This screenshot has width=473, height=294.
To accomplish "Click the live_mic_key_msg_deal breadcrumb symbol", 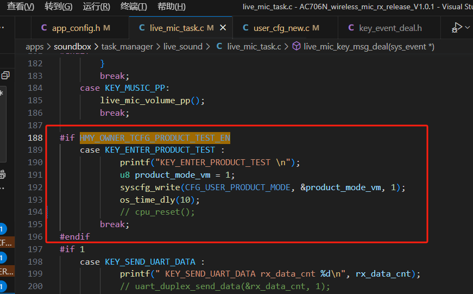I will (x=369, y=47).
